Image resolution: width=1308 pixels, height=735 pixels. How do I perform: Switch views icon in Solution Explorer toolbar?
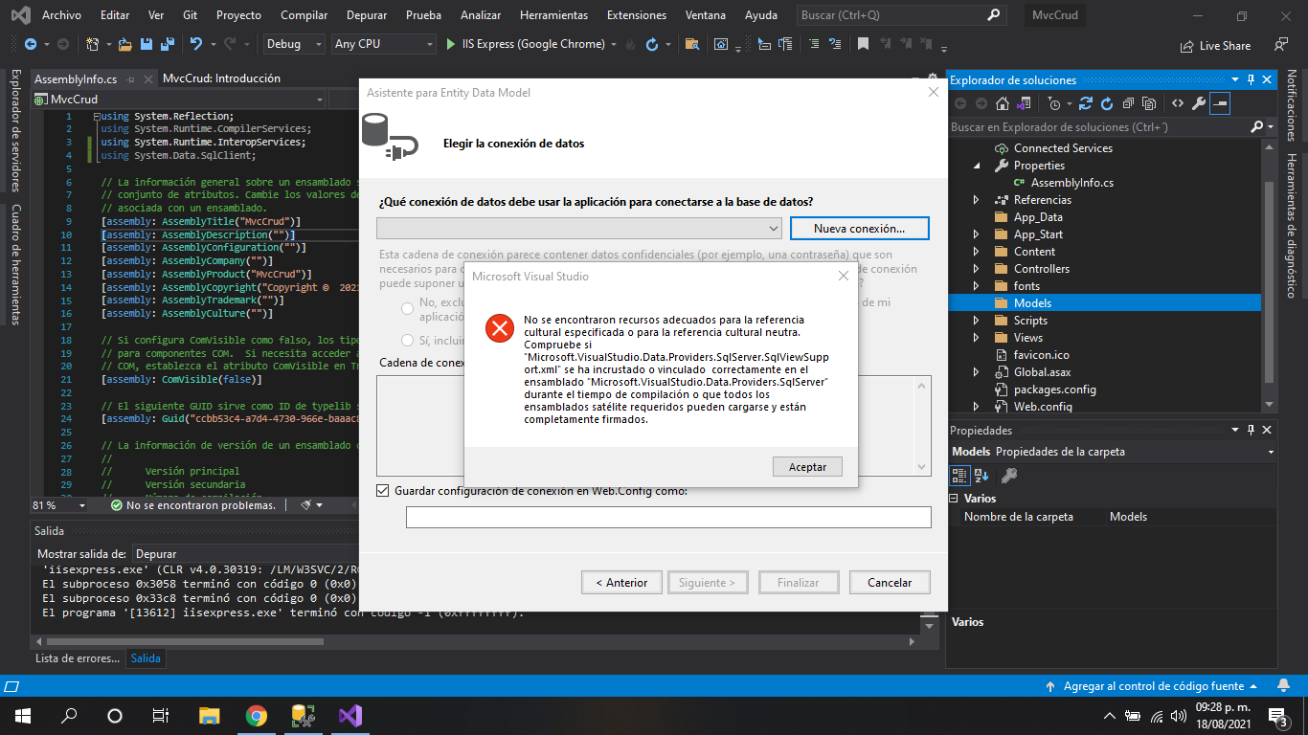pyautogui.click(x=1024, y=103)
